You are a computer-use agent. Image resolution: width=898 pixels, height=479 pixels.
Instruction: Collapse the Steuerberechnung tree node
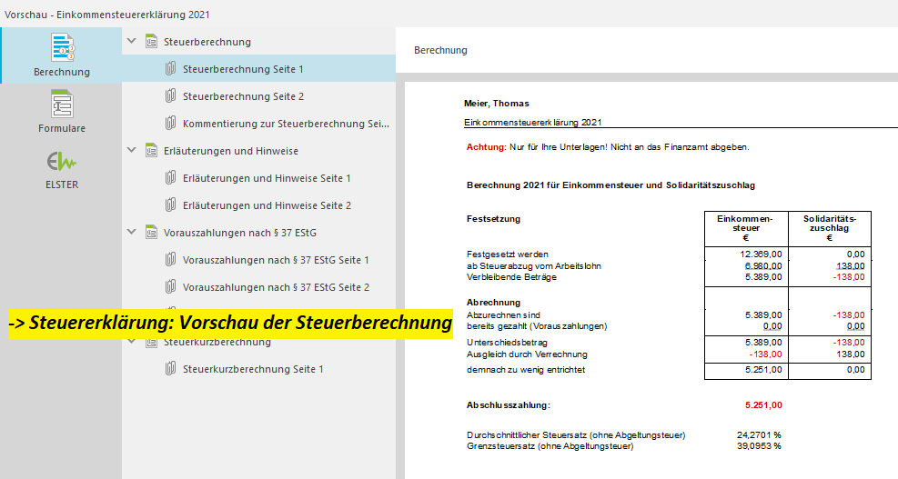(x=133, y=42)
